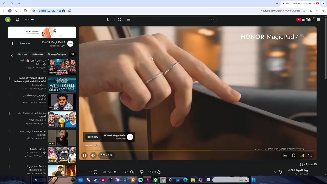Click the yellow ad progress bar

point(198,150)
